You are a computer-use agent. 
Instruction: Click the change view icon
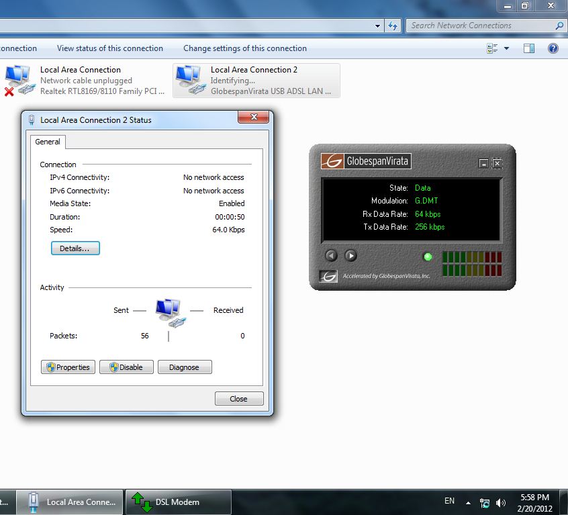492,48
